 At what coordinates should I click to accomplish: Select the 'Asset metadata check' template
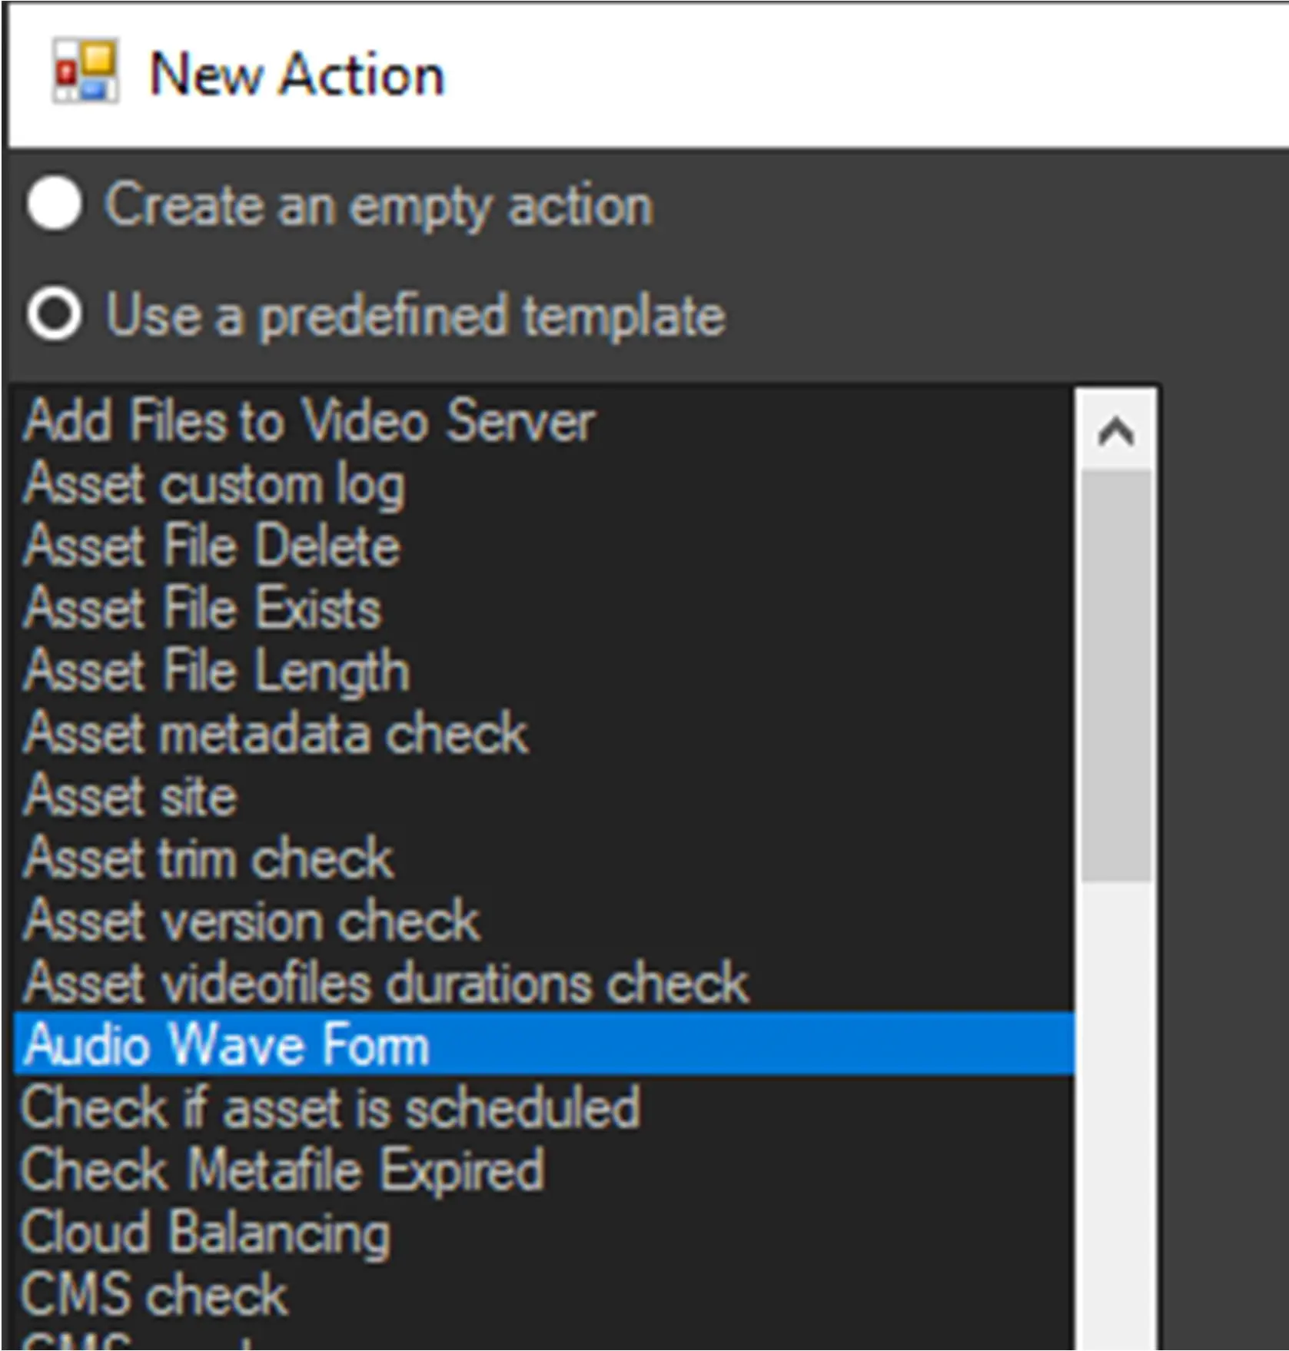276,733
